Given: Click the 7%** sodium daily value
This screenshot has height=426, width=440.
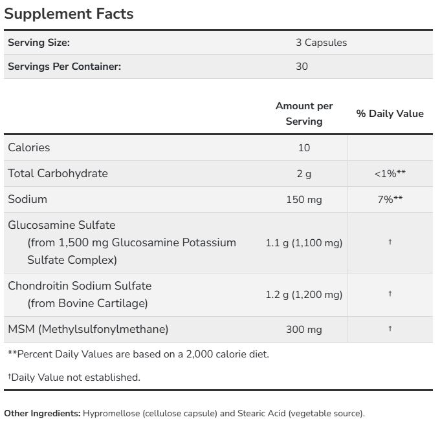Looking at the screenshot, I should [390, 200].
